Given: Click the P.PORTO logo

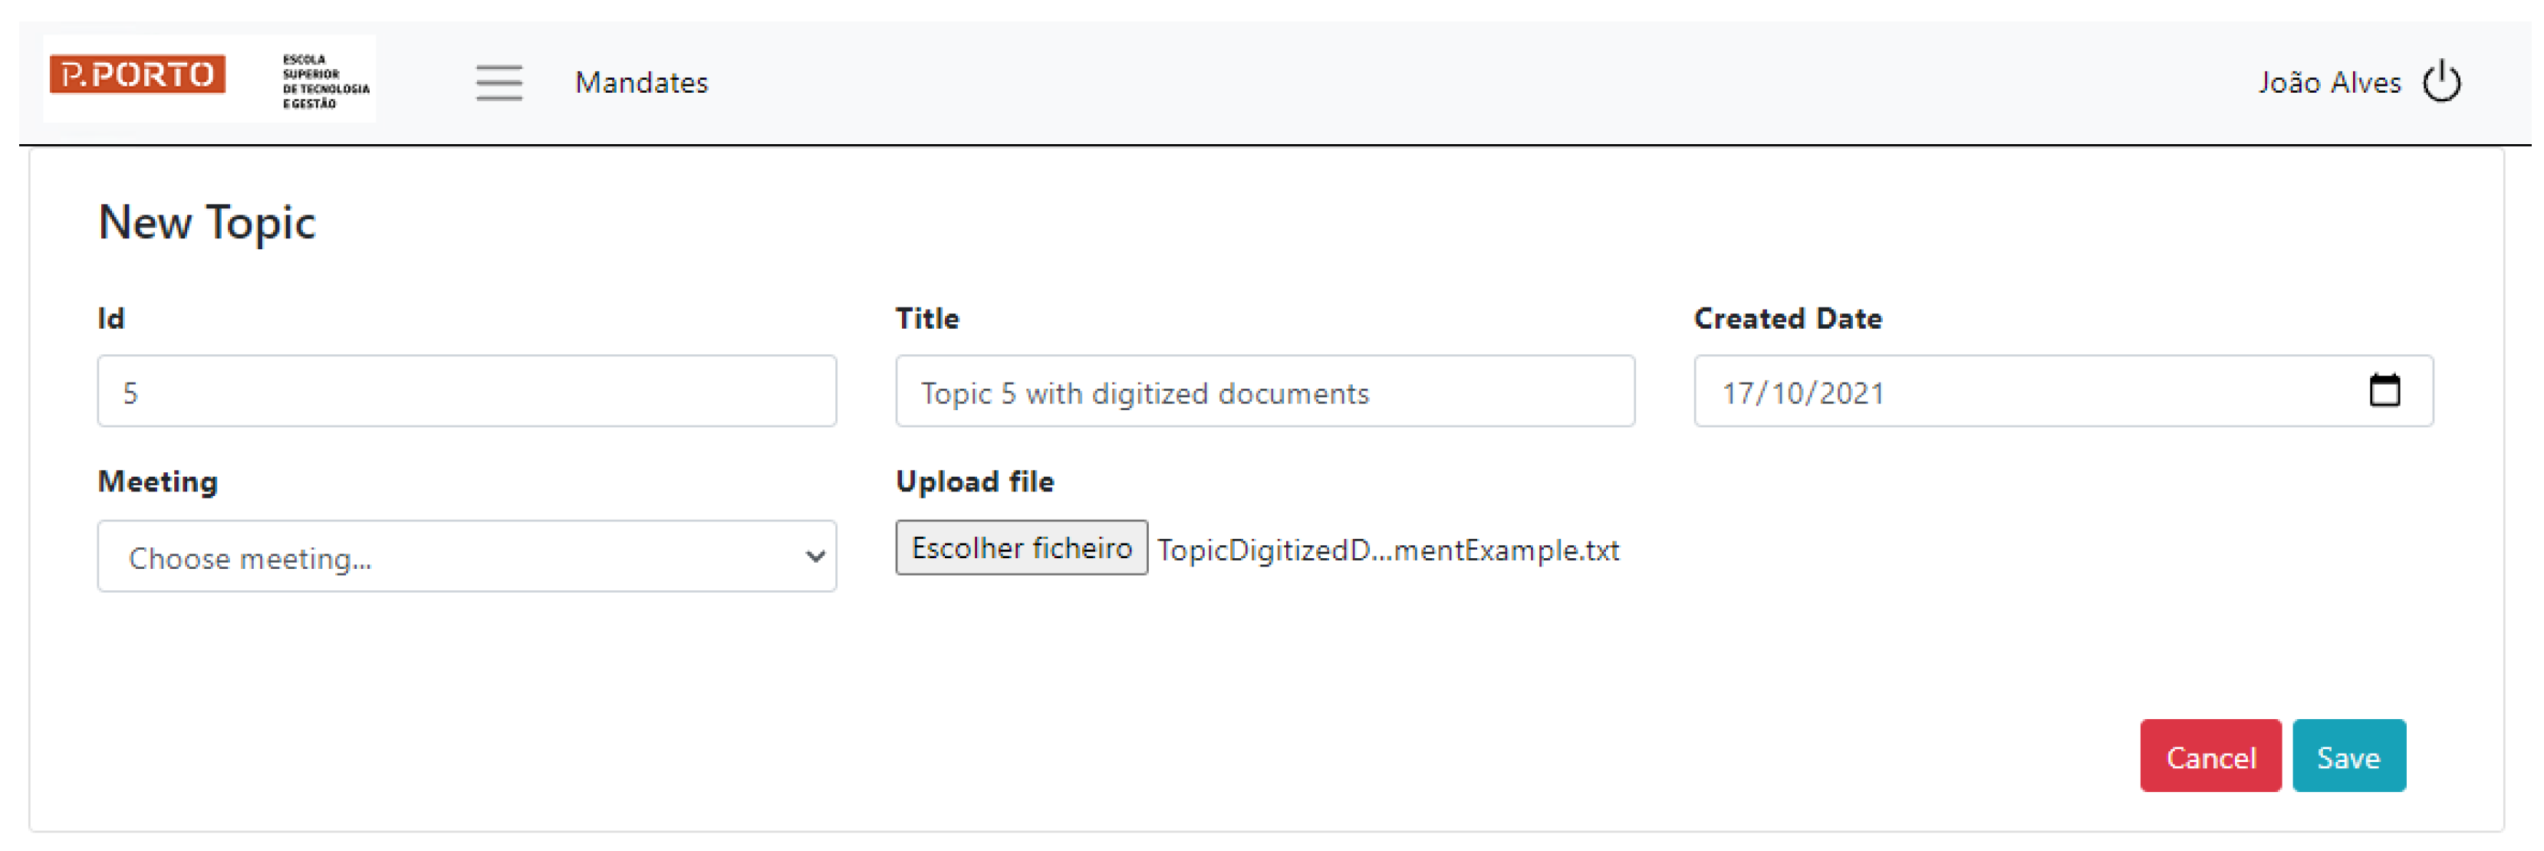Looking at the screenshot, I should [137, 75].
